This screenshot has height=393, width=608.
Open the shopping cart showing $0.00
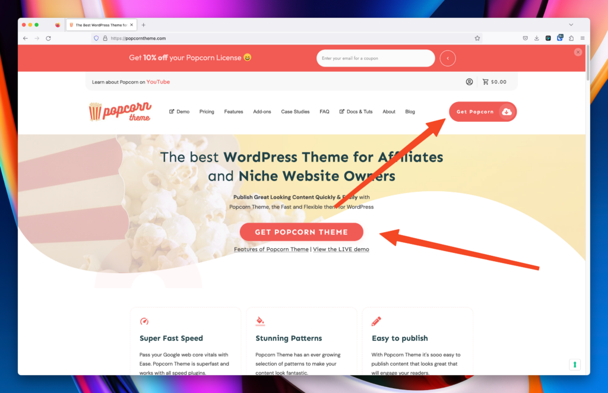click(495, 82)
